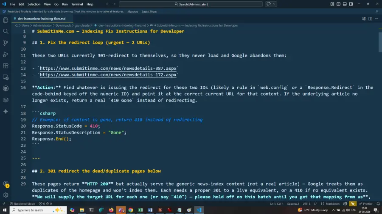382x214 pixels.
Task: Open the sparkle AI icon in activity bar
Action: 6,111
